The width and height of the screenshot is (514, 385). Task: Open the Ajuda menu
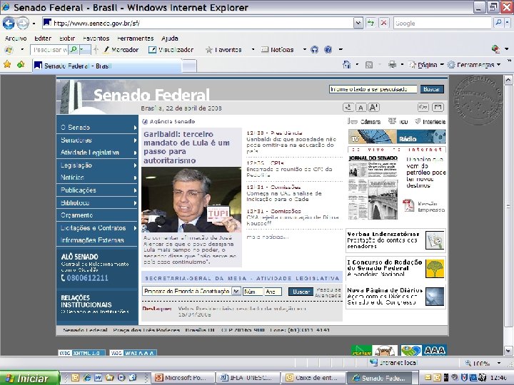(x=169, y=38)
